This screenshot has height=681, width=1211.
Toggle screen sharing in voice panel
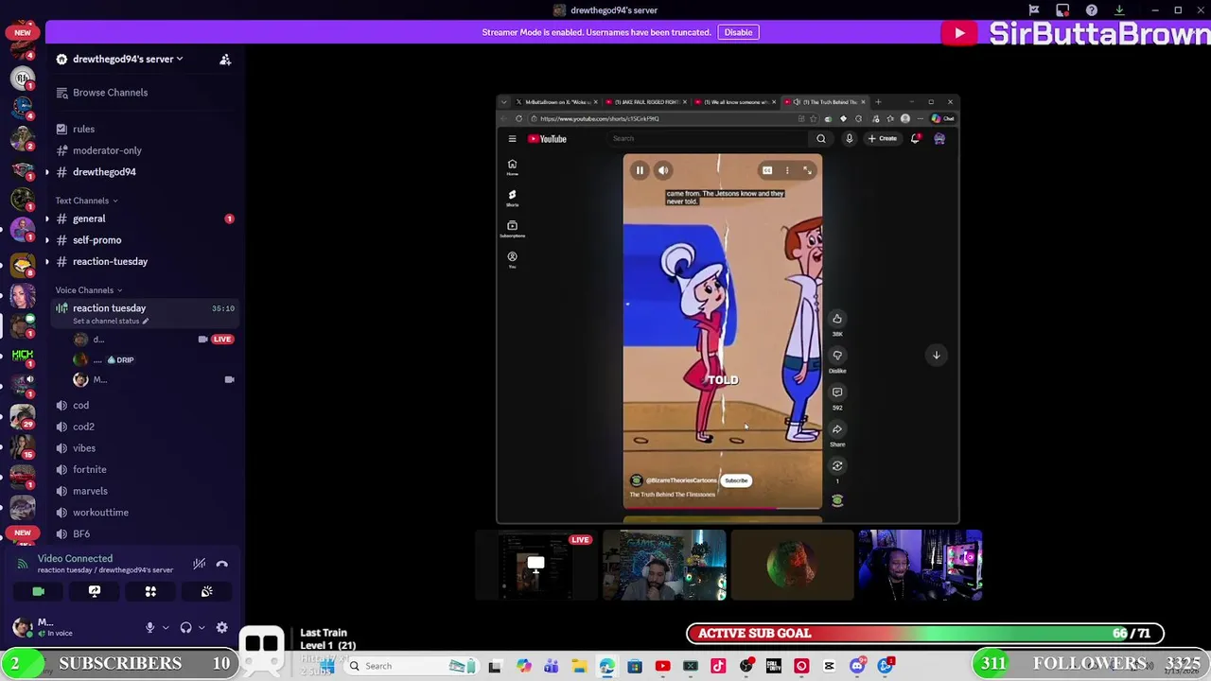point(95,591)
